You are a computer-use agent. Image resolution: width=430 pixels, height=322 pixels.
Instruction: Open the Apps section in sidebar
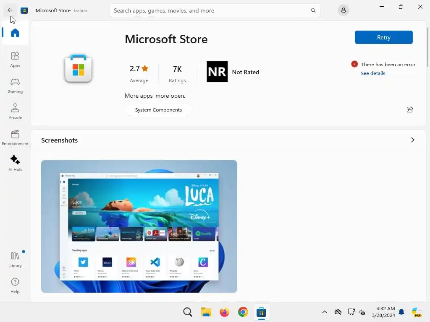[15, 60]
